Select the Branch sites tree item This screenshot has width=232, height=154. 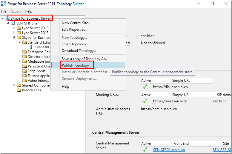point(31,90)
